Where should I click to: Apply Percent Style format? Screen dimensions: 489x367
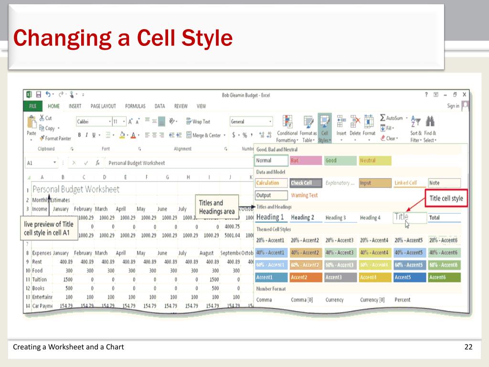pyautogui.click(x=245, y=135)
